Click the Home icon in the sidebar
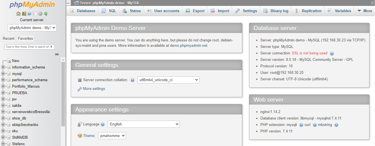 18,14
